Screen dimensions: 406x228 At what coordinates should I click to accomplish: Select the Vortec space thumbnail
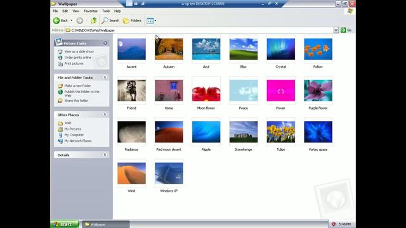click(318, 132)
